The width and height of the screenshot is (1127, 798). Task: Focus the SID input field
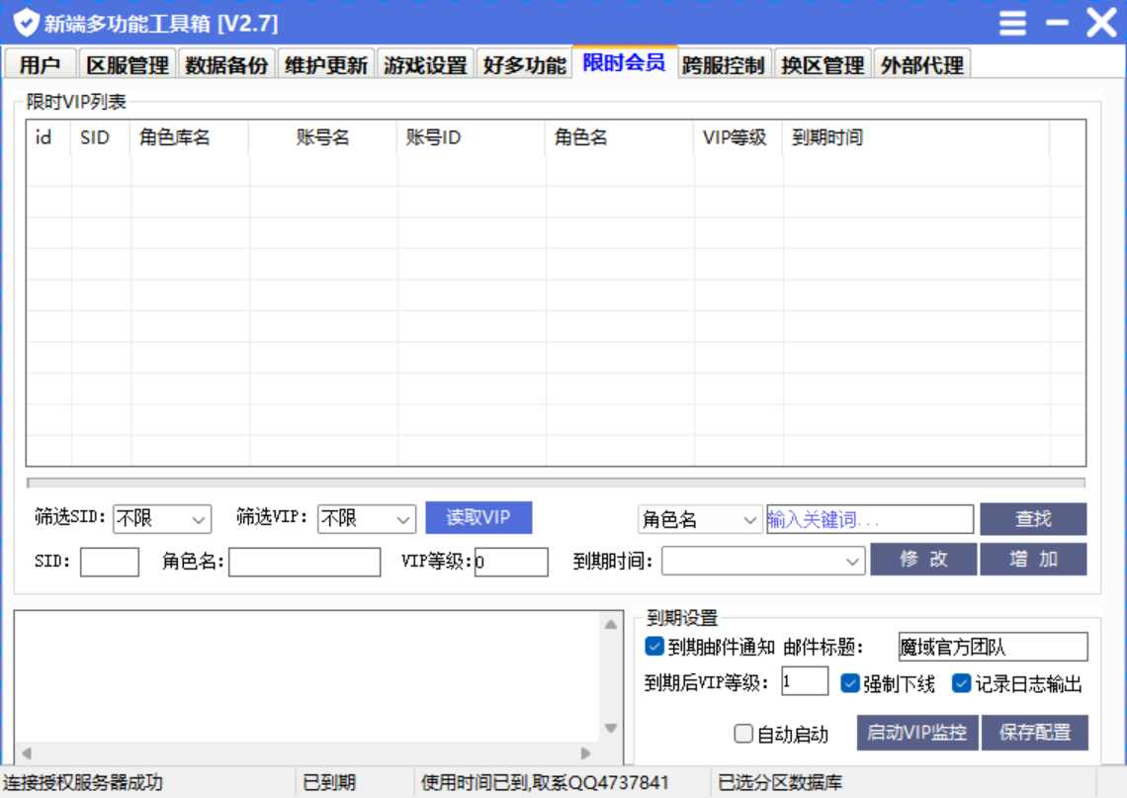click(110, 562)
